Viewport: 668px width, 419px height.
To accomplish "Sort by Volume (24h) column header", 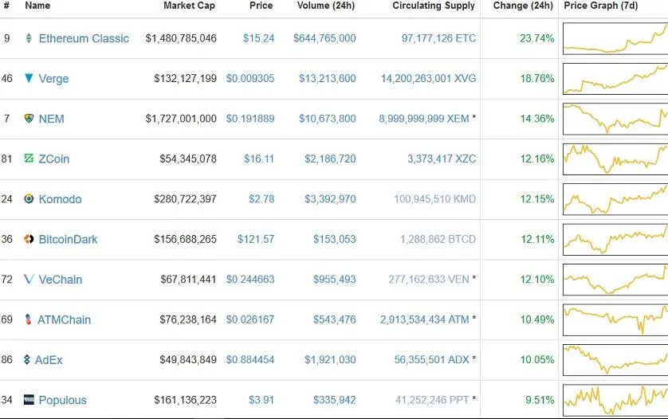I will click(x=326, y=6).
